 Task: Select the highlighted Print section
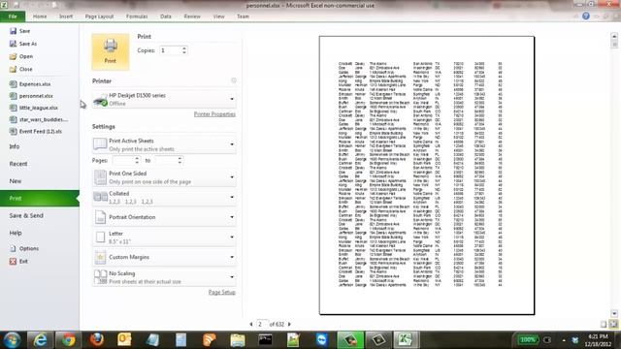click(x=39, y=198)
